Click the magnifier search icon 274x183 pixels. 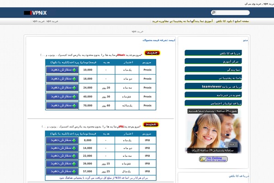[213, 12]
